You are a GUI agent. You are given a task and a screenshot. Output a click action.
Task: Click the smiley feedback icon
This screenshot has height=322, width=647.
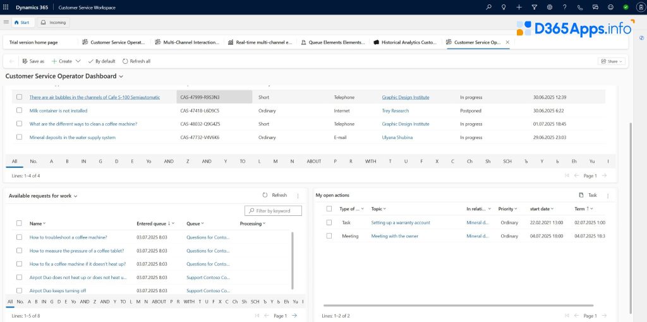[x=611, y=7]
